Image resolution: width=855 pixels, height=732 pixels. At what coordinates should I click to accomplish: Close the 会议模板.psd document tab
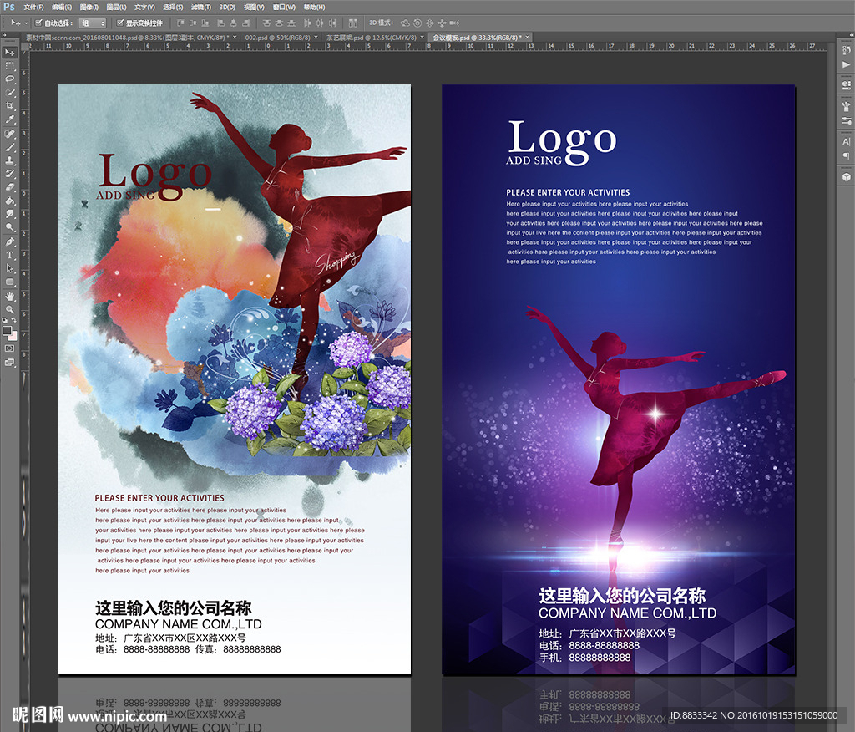pyautogui.click(x=527, y=38)
